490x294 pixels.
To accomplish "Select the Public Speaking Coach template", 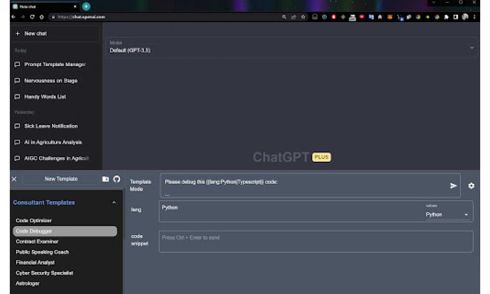I will click(65, 252).
